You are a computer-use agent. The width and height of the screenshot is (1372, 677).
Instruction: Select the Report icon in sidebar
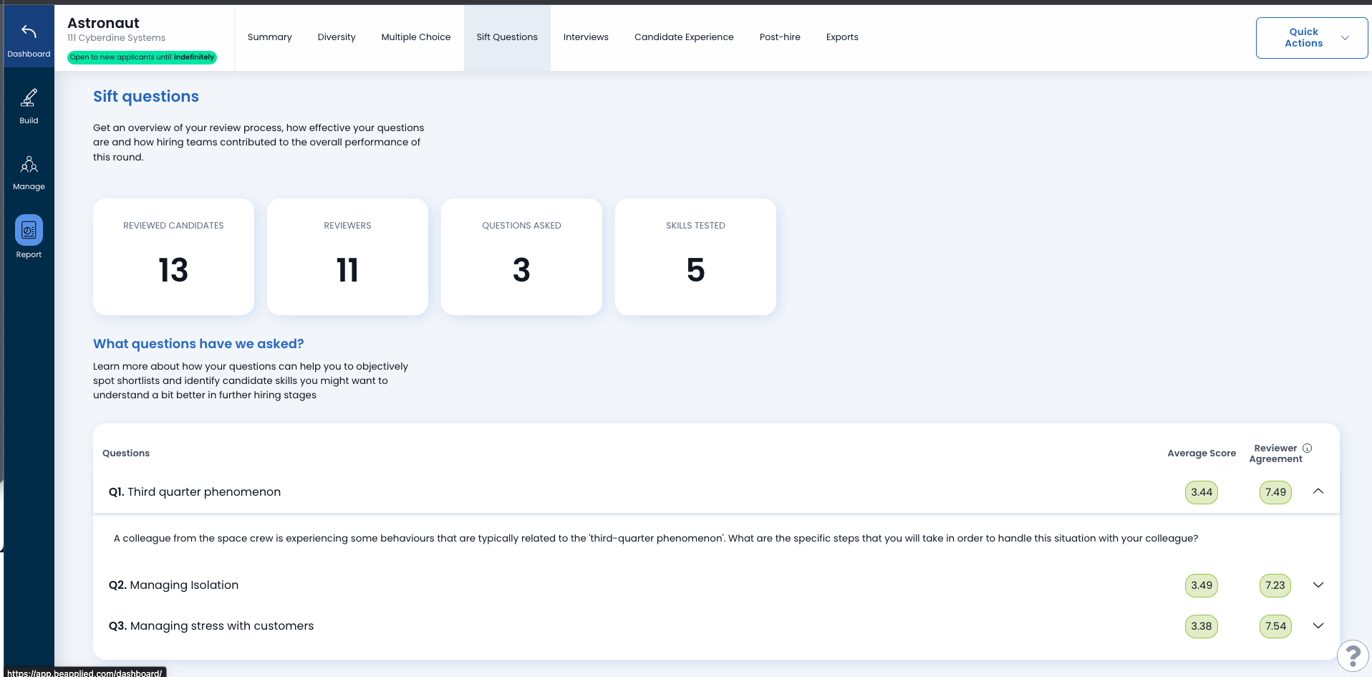click(29, 231)
